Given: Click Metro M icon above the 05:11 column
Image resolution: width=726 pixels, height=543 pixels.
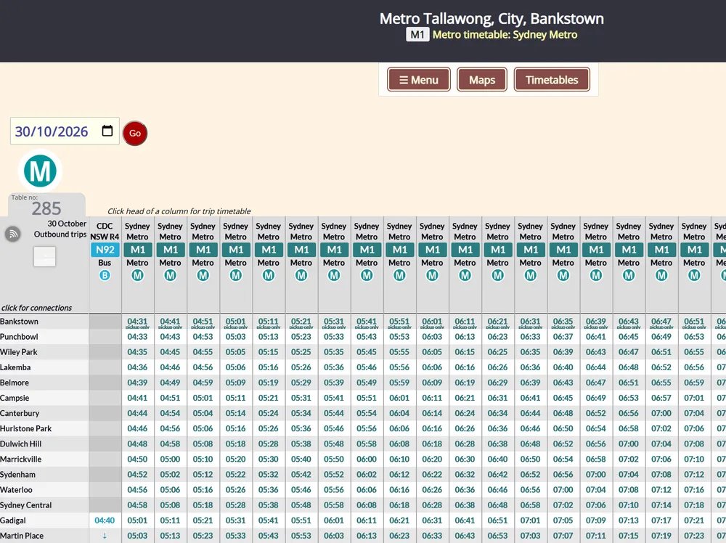Looking at the screenshot, I should coord(269,275).
